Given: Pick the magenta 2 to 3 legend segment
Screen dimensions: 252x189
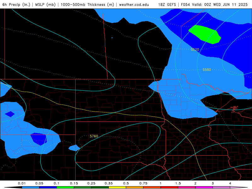Looking at the screenshot, I should pos(204,187).
